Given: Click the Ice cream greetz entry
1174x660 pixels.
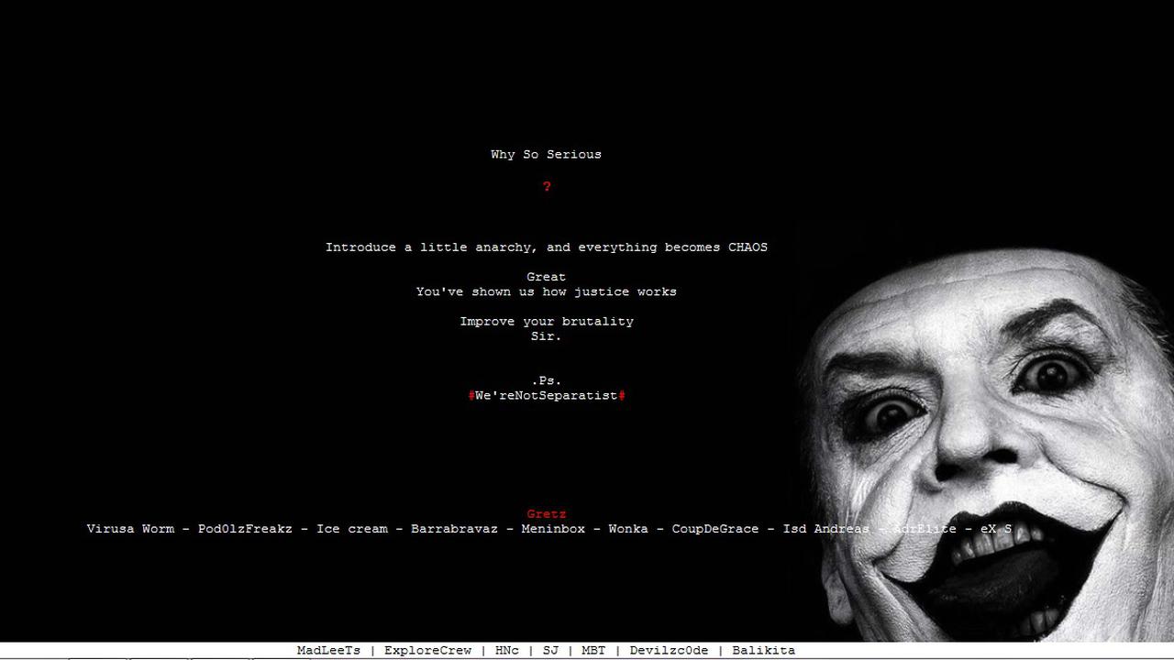Looking at the screenshot, I should click(x=351, y=529).
